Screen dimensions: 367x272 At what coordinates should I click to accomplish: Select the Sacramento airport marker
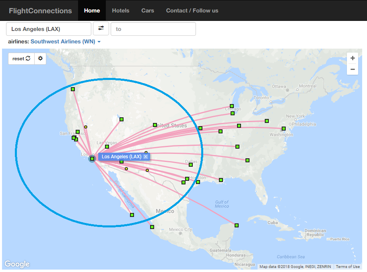click(78, 132)
